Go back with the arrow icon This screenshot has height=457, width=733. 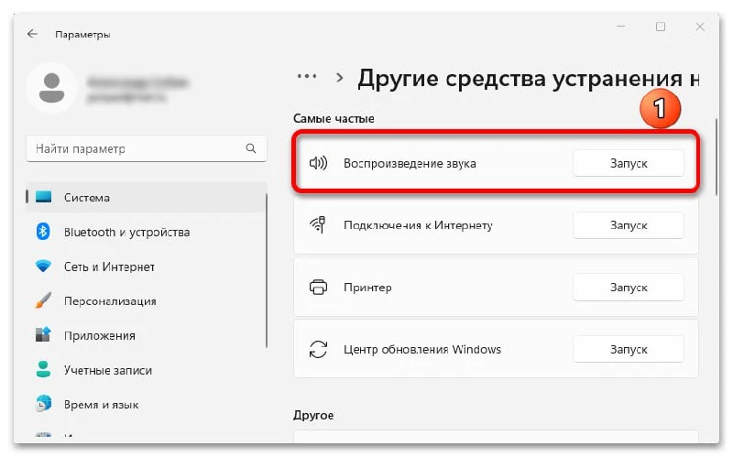coord(32,34)
